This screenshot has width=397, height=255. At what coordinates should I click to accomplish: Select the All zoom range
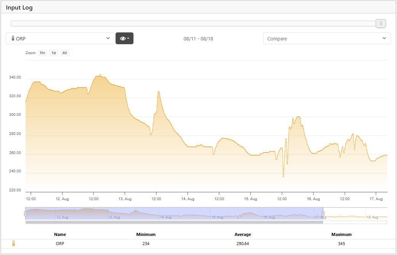click(65, 53)
